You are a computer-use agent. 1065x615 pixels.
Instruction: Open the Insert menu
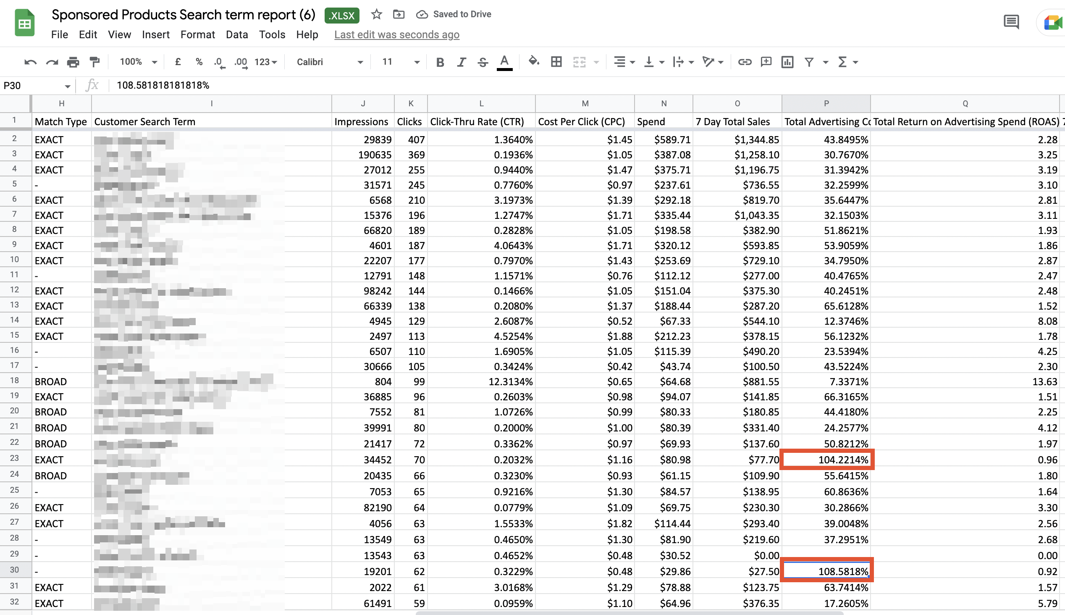156,34
